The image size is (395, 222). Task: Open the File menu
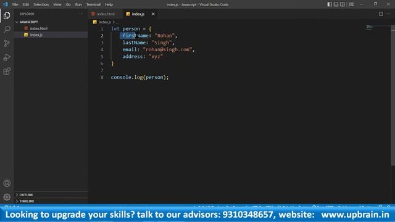tap(15, 4)
